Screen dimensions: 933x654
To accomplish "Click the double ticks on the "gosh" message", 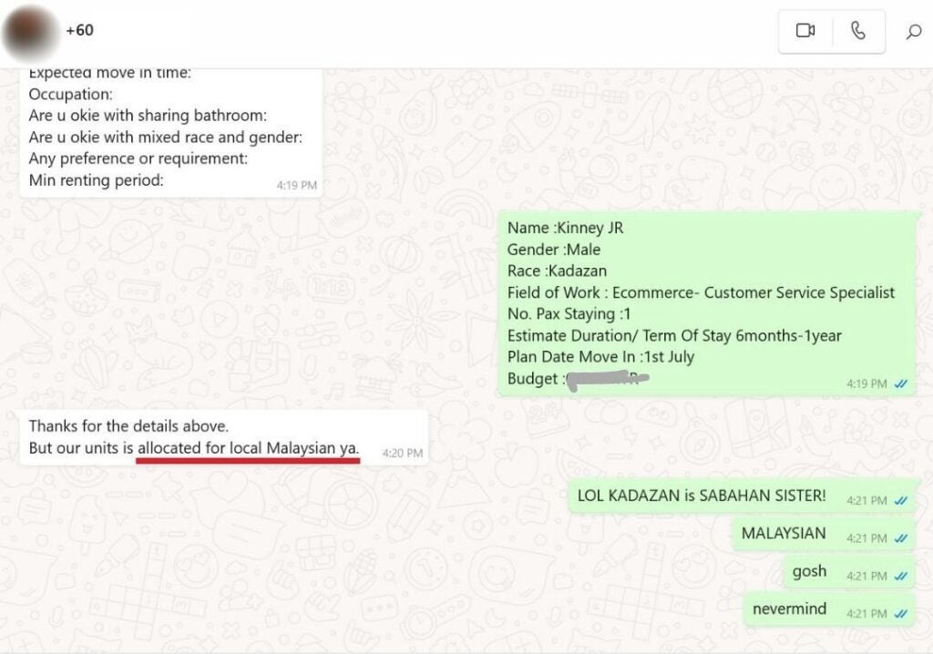I will coord(901,576).
